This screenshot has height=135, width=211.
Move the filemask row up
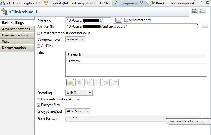pyautogui.click(x=88, y=83)
